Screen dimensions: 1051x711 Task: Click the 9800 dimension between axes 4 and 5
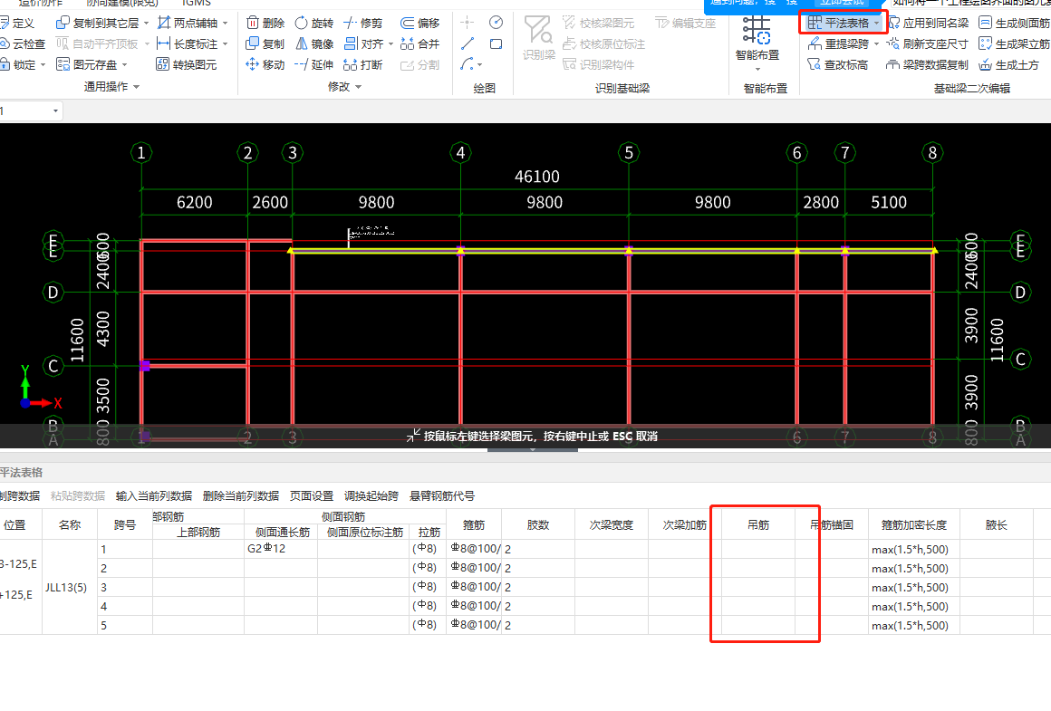[x=545, y=202]
